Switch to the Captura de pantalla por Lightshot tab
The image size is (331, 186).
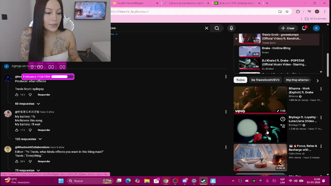click(x=186, y=3)
